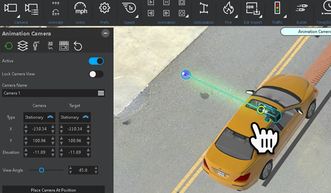The width and height of the screenshot is (331, 193).
Task: Click the Edr Import icon
Action: [x=253, y=9]
